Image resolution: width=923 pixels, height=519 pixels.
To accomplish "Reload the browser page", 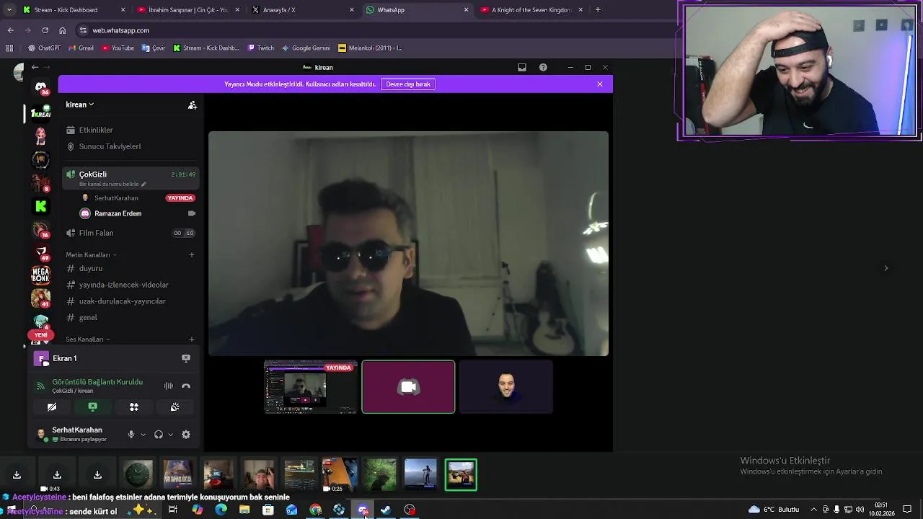I will (45, 30).
